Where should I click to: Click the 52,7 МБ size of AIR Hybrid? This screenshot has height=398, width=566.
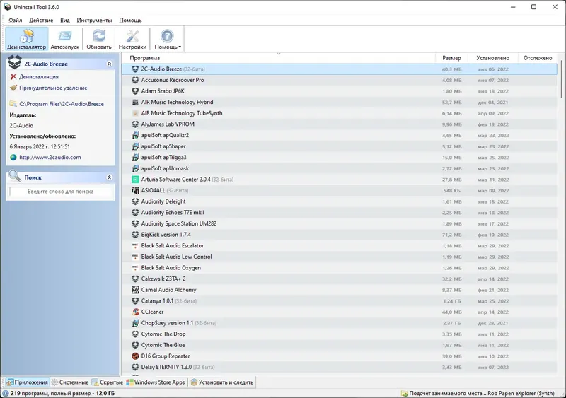452,103
